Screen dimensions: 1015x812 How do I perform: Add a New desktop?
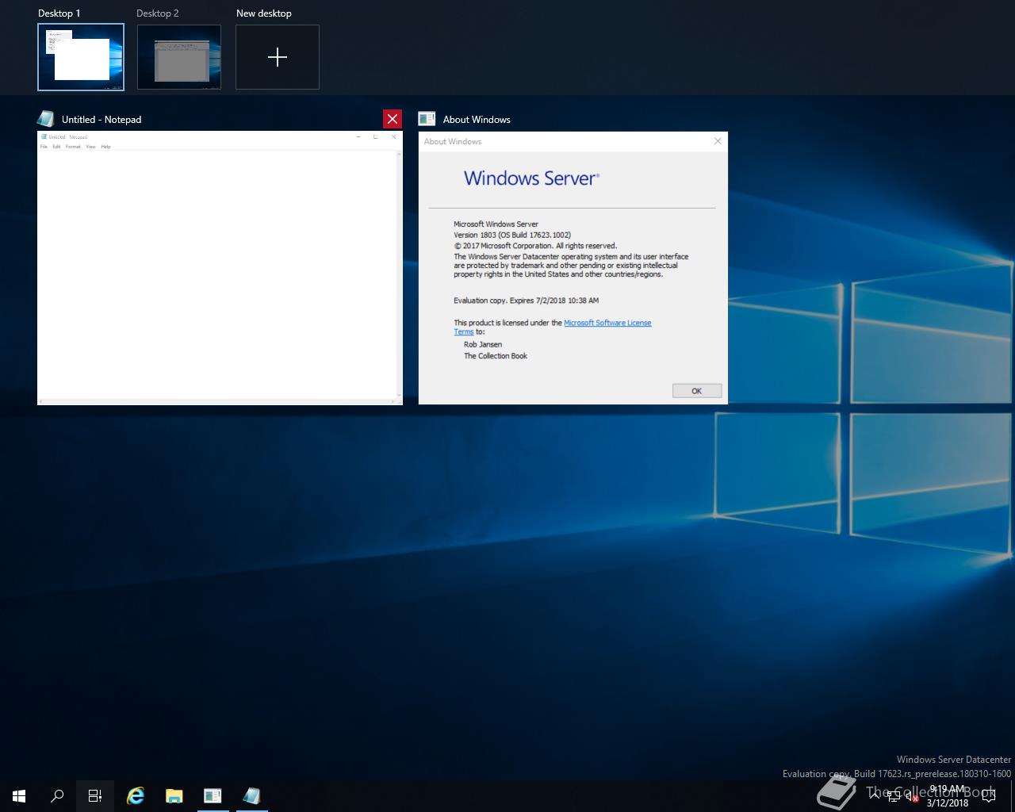(278, 57)
